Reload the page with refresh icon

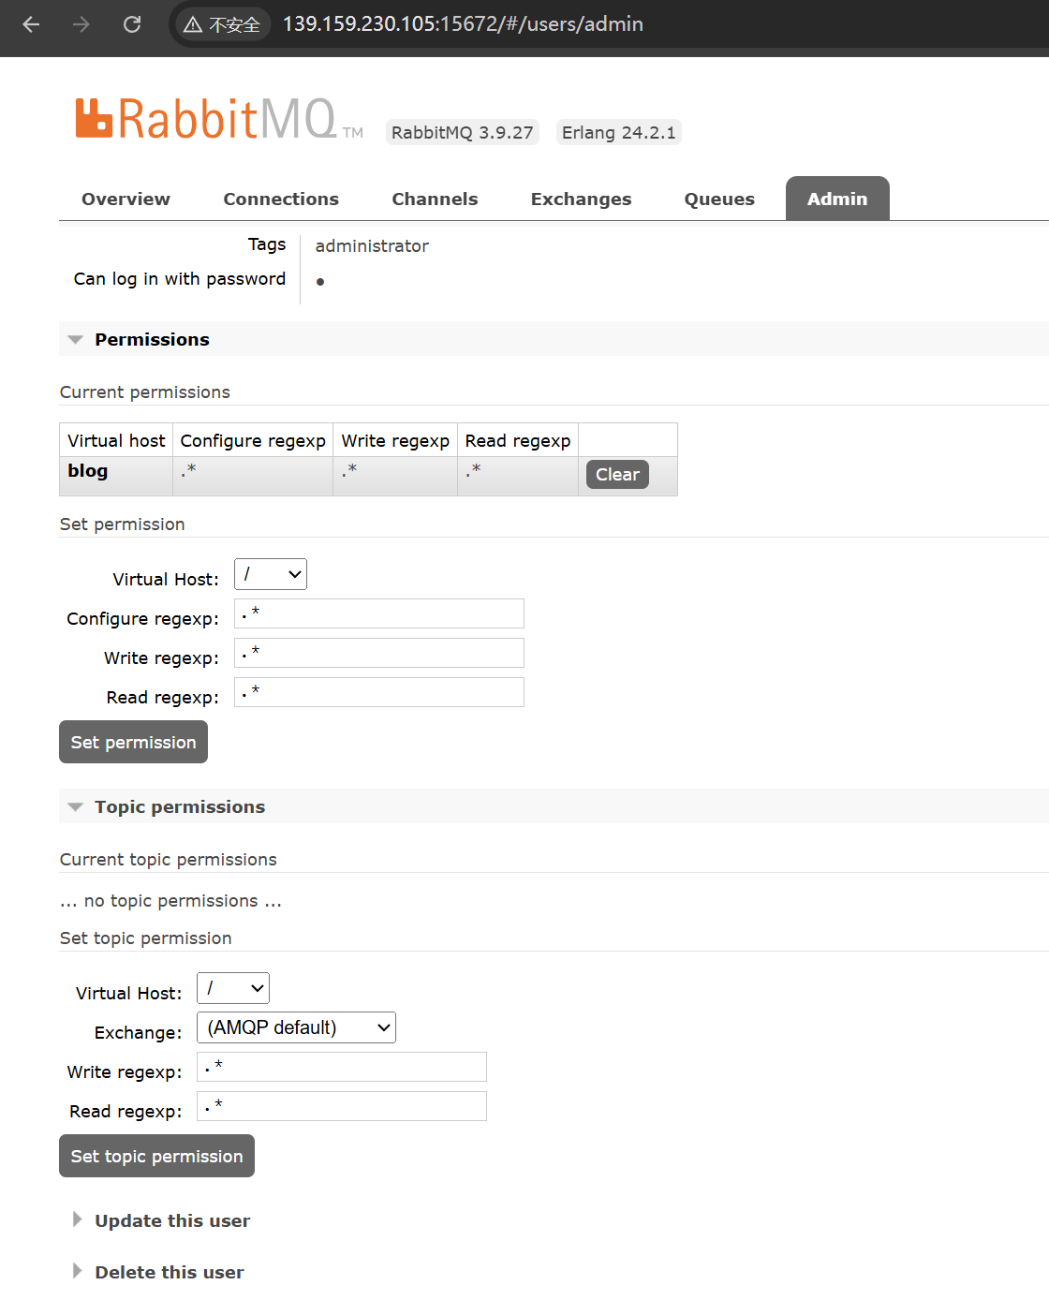(132, 24)
